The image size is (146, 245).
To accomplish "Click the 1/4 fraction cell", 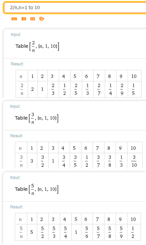I will (111, 89).
